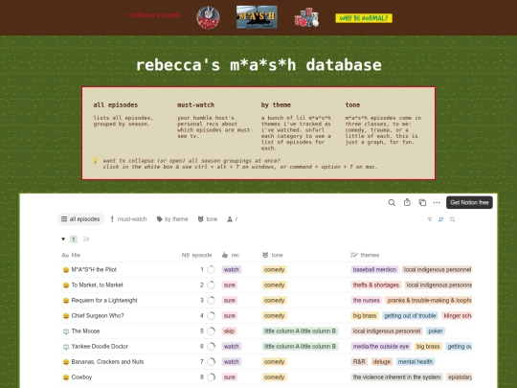The height and width of the screenshot is (388, 517).
Task: Open Notion page search icon
Action: pyautogui.click(x=392, y=202)
